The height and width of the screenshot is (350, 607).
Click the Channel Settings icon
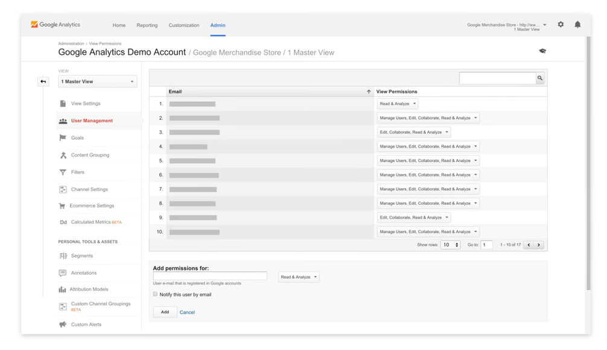(x=63, y=189)
